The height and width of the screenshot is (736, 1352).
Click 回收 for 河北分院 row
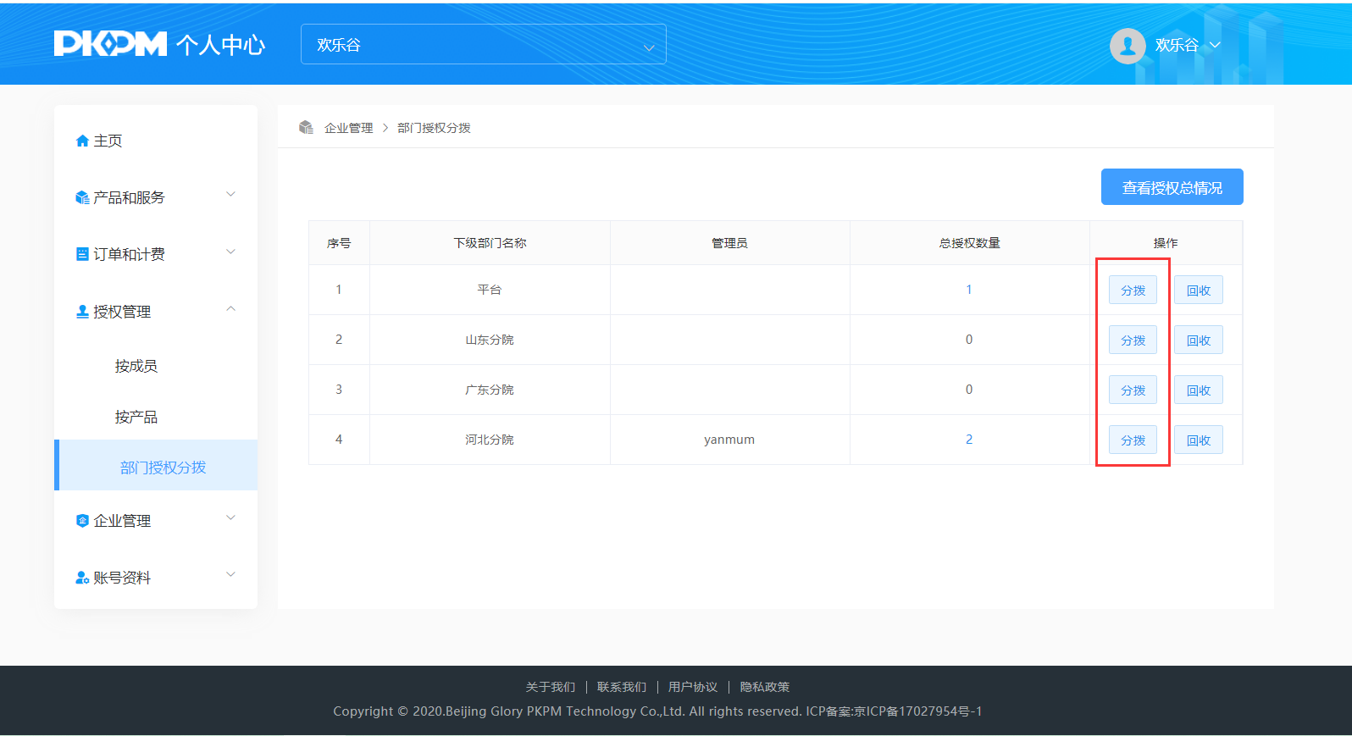tap(1198, 440)
